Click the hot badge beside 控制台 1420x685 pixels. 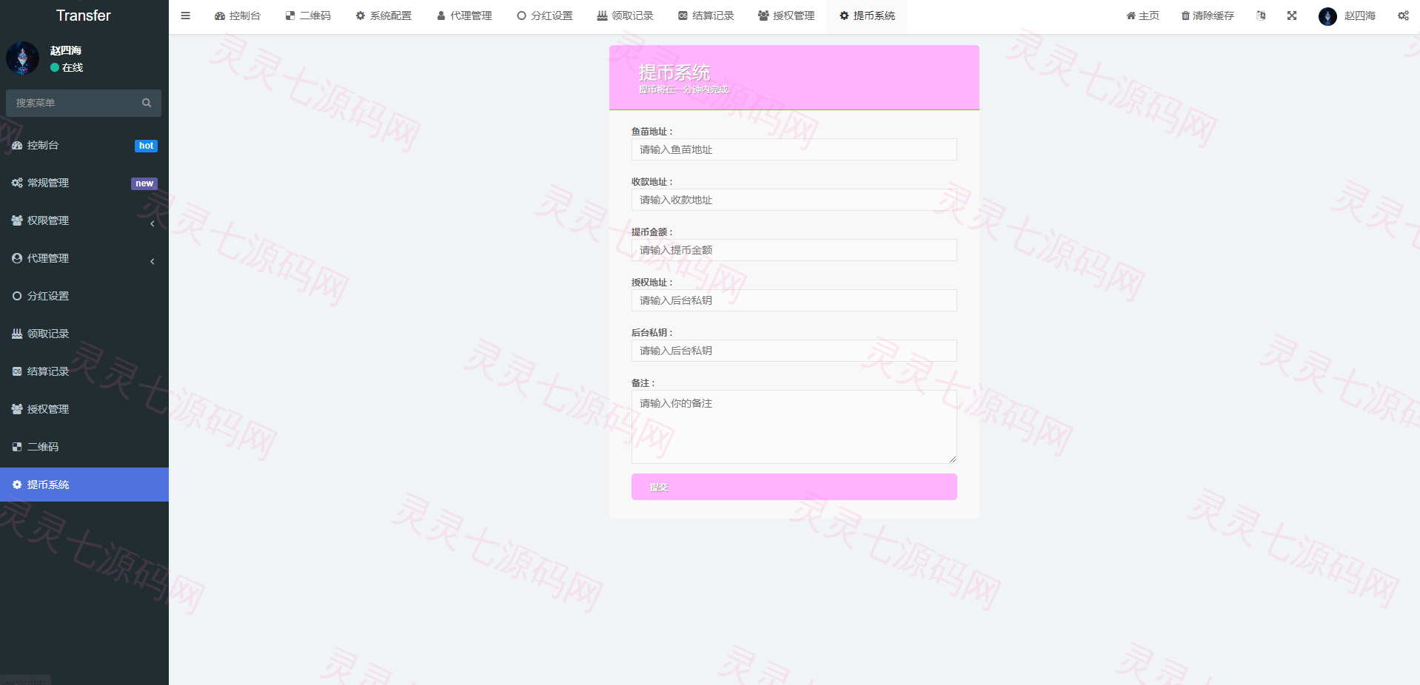pyautogui.click(x=147, y=146)
